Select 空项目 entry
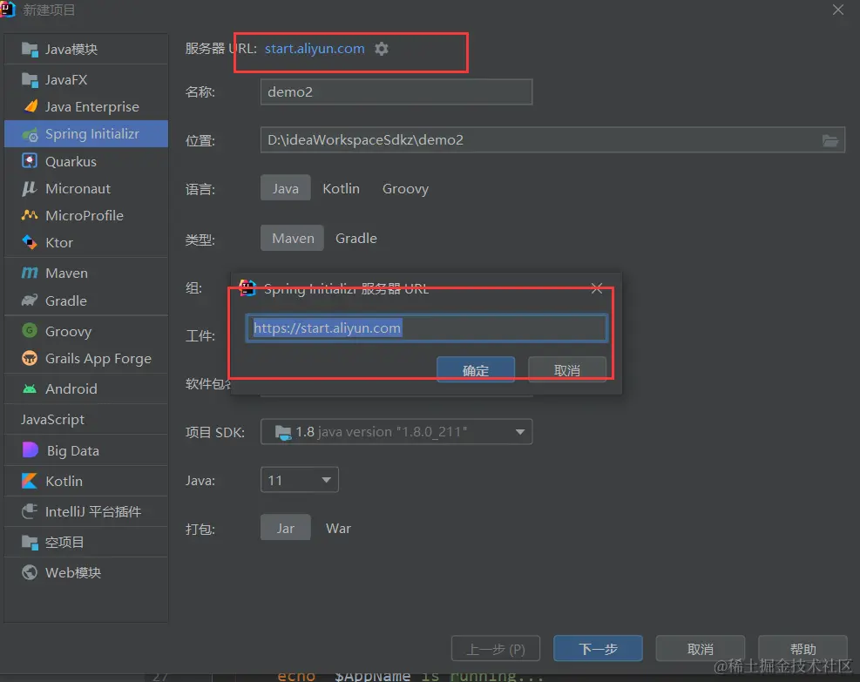This screenshot has width=860, height=682. point(86,542)
